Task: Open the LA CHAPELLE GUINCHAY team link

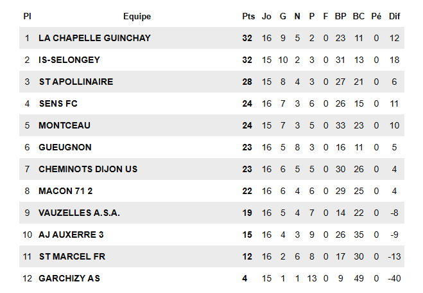Action: (94, 38)
